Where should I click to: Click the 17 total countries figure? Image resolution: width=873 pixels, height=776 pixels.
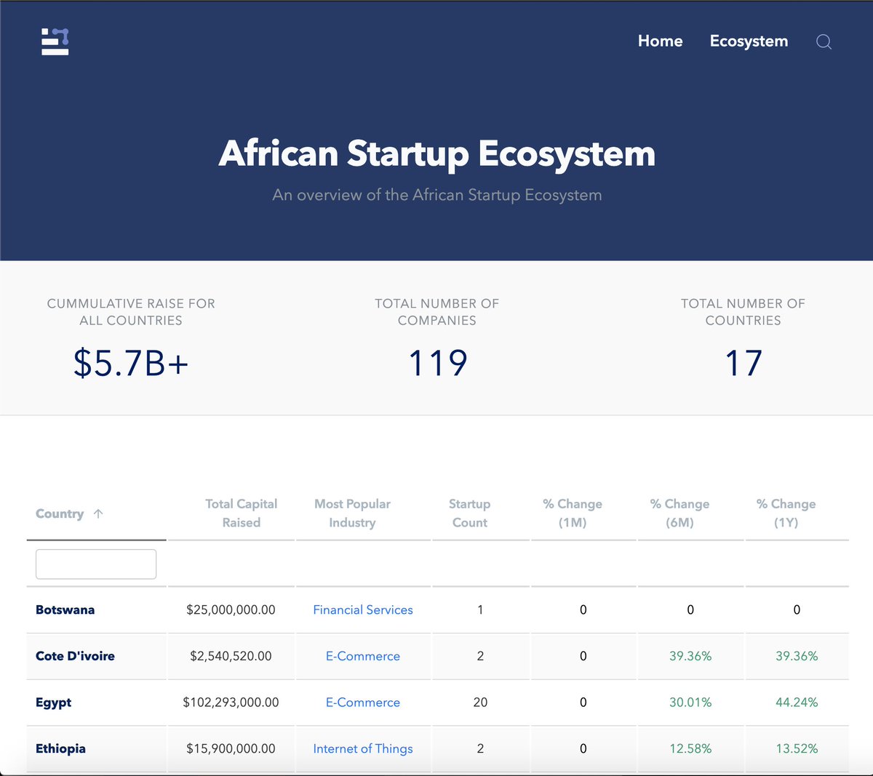click(x=744, y=363)
